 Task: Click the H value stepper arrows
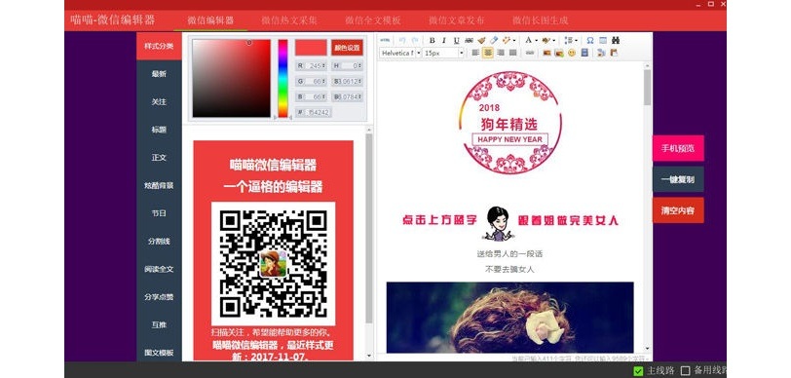pos(359,66)
